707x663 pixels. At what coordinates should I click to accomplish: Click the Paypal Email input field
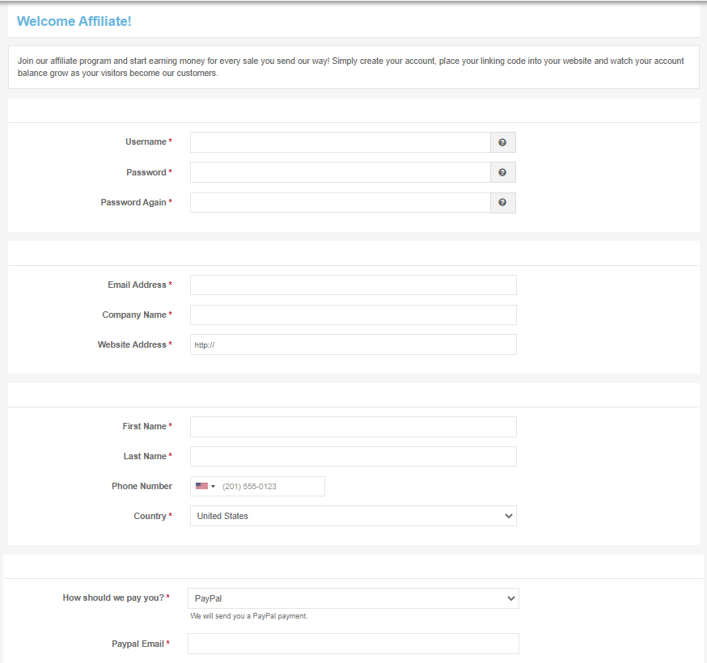point(353,644)
